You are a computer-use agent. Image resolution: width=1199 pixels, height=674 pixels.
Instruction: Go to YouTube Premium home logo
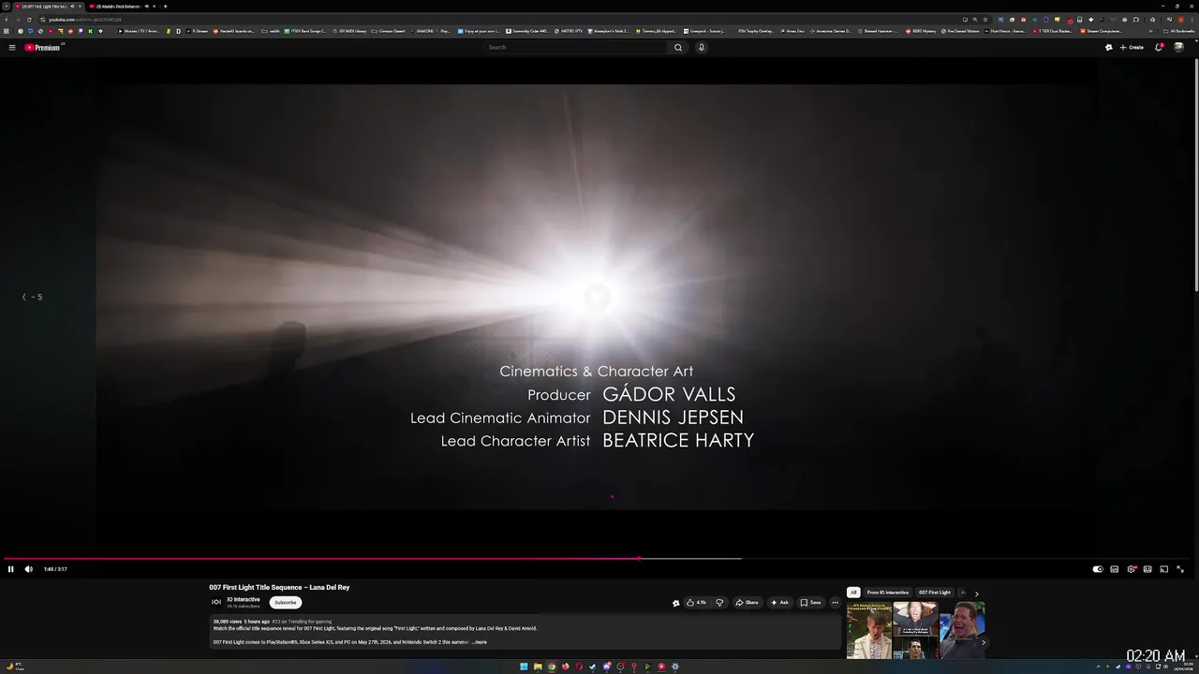tap(42, 47)
